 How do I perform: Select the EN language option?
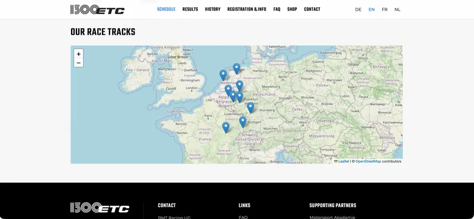tap(371, 9)
